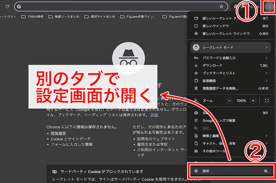Bookmark this page using the star icon
This screenshot has height=183, width=276.
coord(221,7)
